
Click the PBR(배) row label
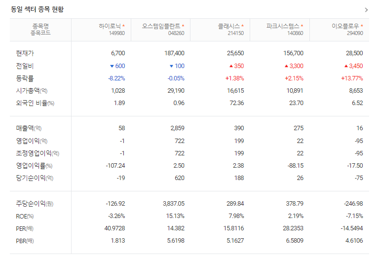point(25,241)
